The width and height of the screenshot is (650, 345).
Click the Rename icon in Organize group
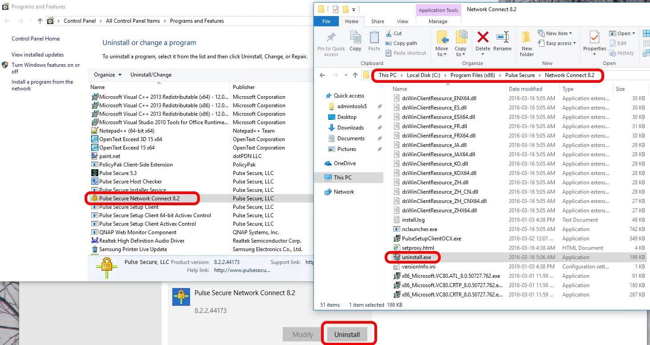pyautogui.click(x=502, y=37)
